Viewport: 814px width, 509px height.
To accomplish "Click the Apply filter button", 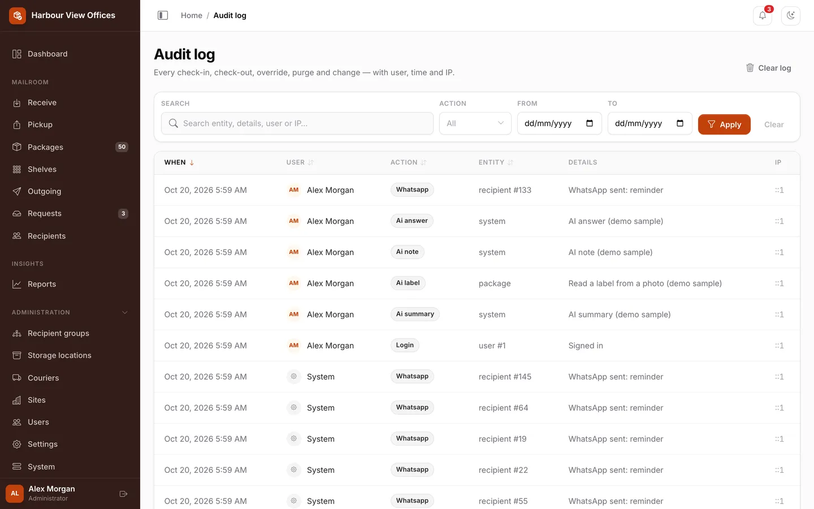I will (724, 124).
